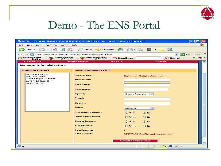Open the State dropdown showing Alabama

tap(139, 108)
